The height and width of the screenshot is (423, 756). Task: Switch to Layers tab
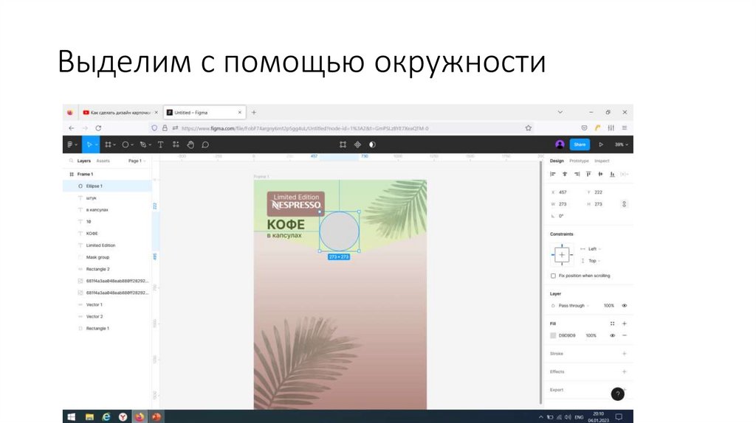84,161
